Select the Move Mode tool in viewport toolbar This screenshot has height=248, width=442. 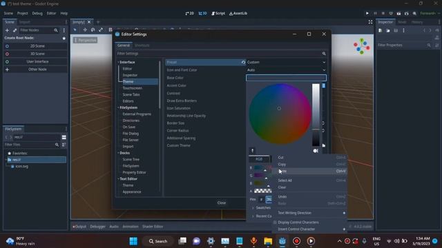tap(85, 30)
